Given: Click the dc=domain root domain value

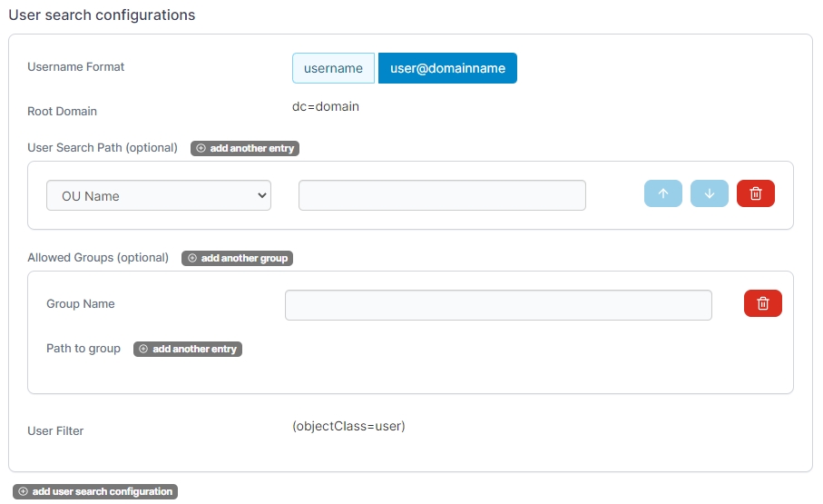Looking at the screenshot, I should coord(326,106).
